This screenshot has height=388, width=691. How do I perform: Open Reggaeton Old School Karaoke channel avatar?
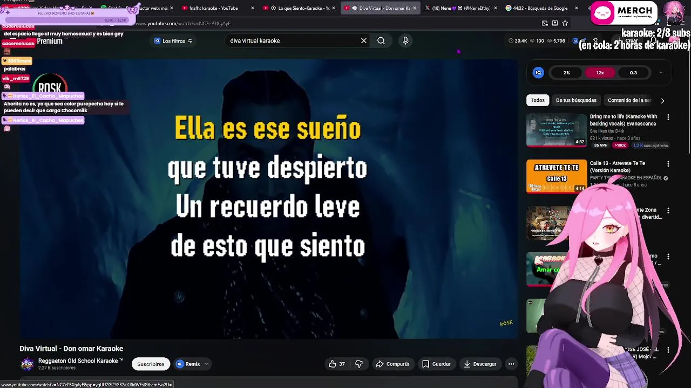coord(27,364)
